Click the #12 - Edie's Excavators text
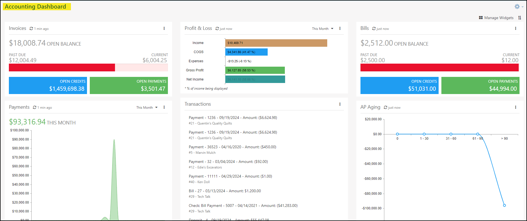Image resolution: width=527 pixels, height=221 pixels. [x=205, y=167]
